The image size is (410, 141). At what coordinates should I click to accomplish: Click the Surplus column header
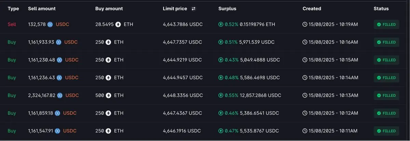pyautogui.click(x=227, y=9)
